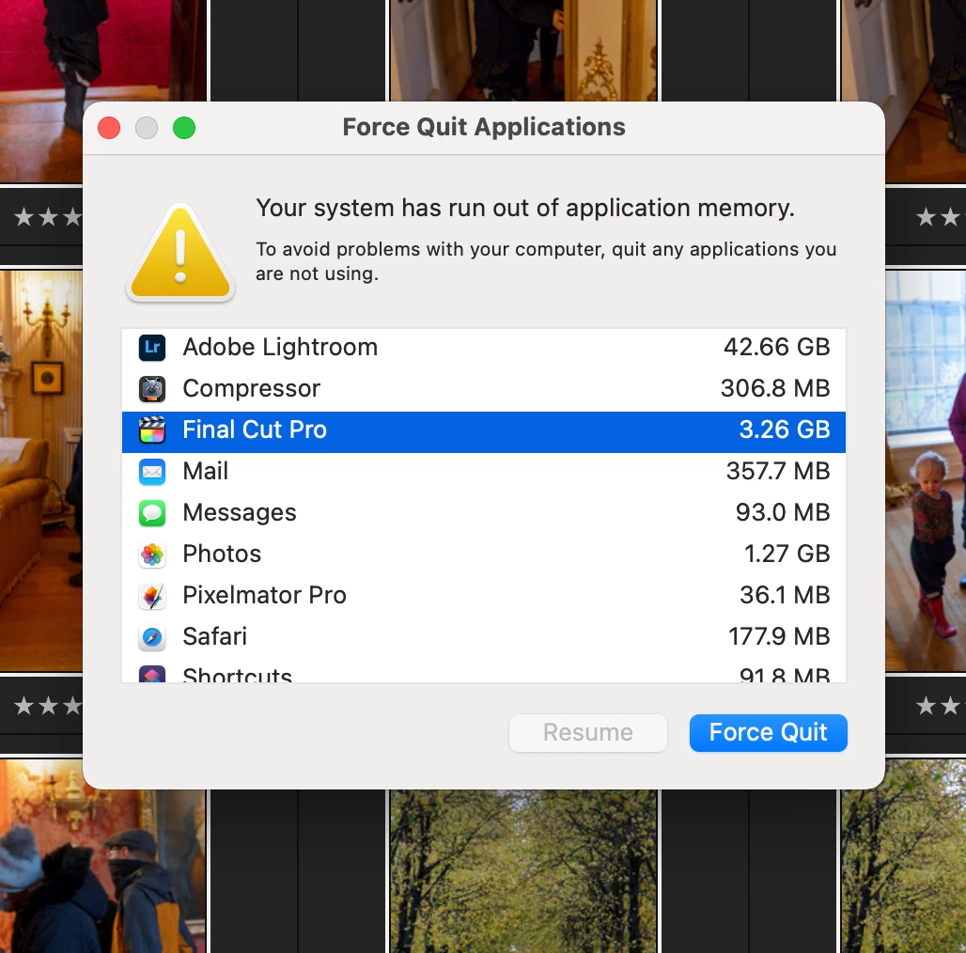Select Photos in the application list
The height and width of the screenshot is (953, 966).
click(484, 555)
